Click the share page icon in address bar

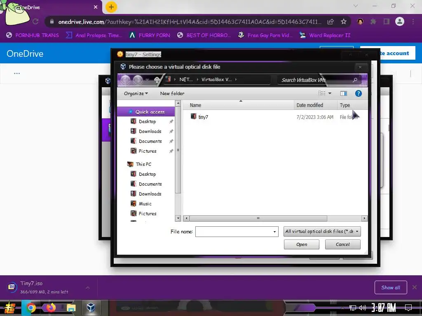tap(331, 22)
